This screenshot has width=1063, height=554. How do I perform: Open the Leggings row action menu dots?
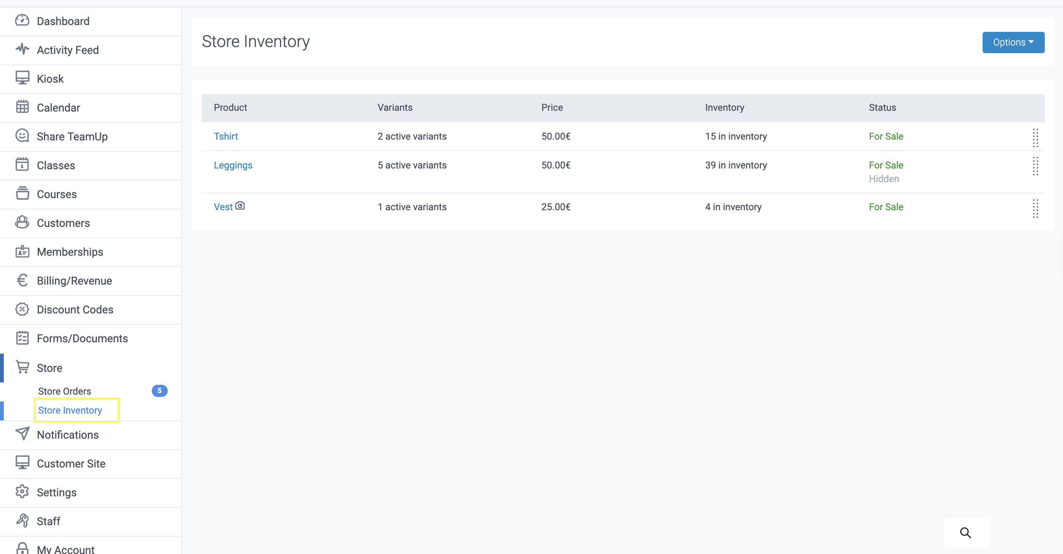pyautogui.click(x=1035, y=166)
